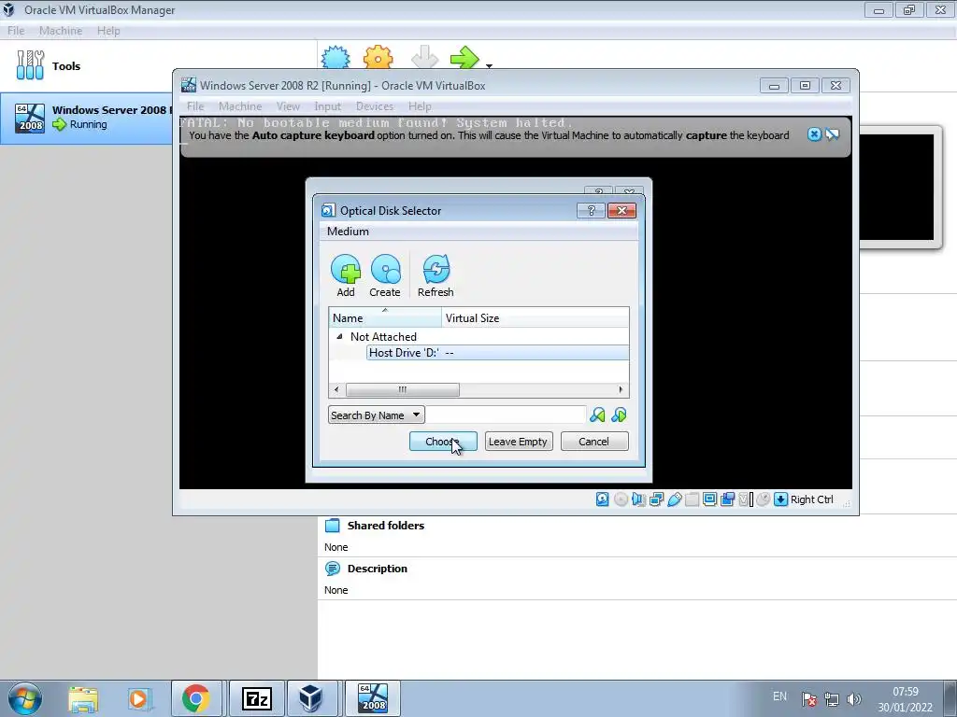Click the New machine toolbar icon in Manager
This screenshot has height=717, width=957.
coord(336,57)
